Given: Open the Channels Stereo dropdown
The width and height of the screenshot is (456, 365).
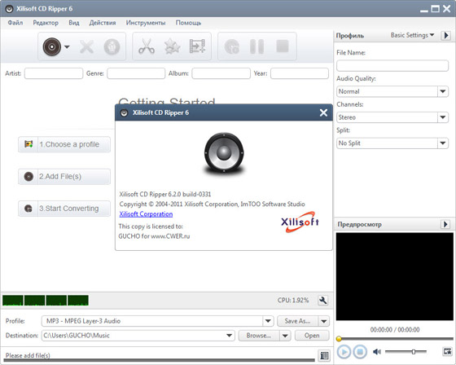Looking at the screenshot, I should (443, 117).
